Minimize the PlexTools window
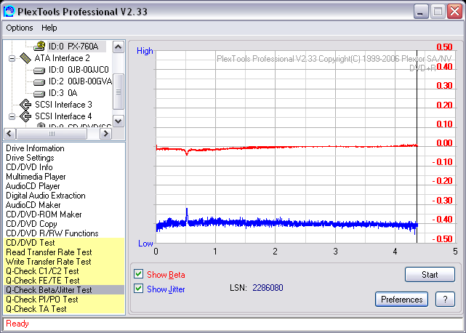Image resolution: width=466 pixels, height=333 pixels. (421, 12)
